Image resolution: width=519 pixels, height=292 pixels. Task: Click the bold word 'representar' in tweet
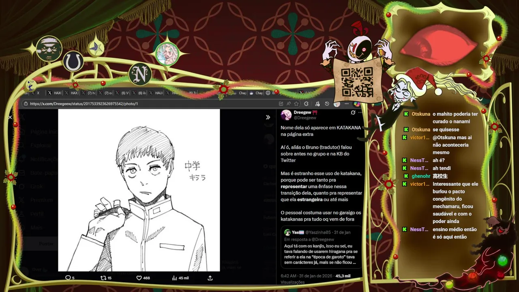[294, 186]
